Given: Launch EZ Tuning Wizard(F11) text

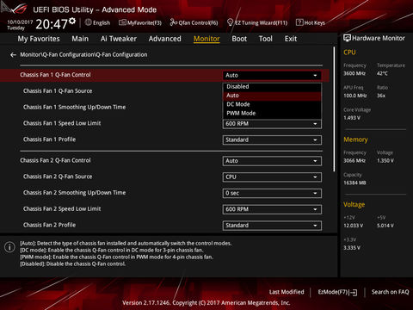Looking at the screenshot, I should (x=261, y=22).
